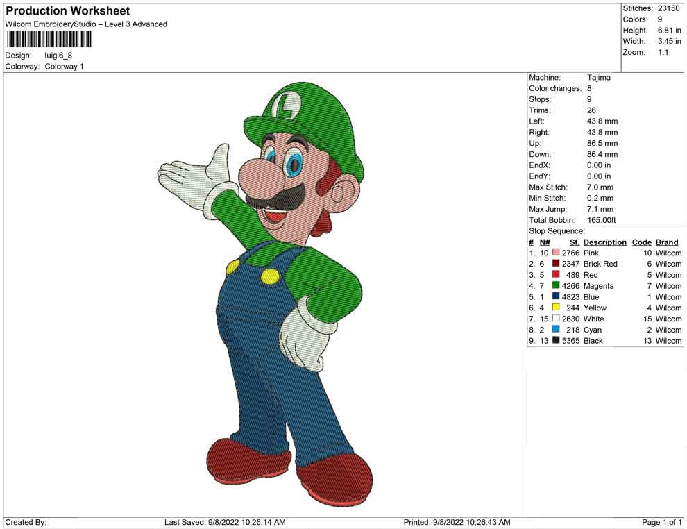This screenshot has width=687, height=529.
Task: Click the Wilcom EmbroideryStudio Level 3 Advanced text
Action: (86, 24)
